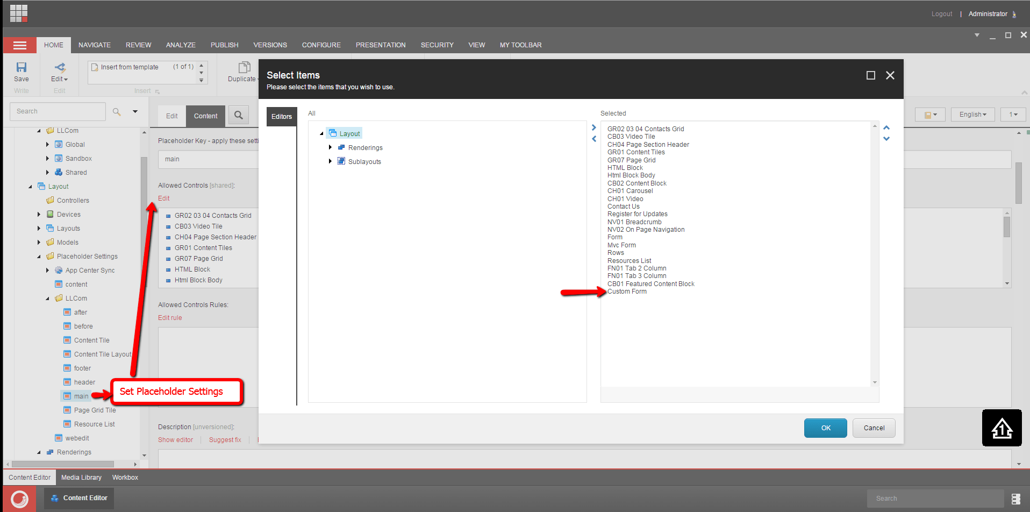Click the warning icon at the bottom right
1030x512 pixels.
pyautogui.click(x=1002, y=428)
